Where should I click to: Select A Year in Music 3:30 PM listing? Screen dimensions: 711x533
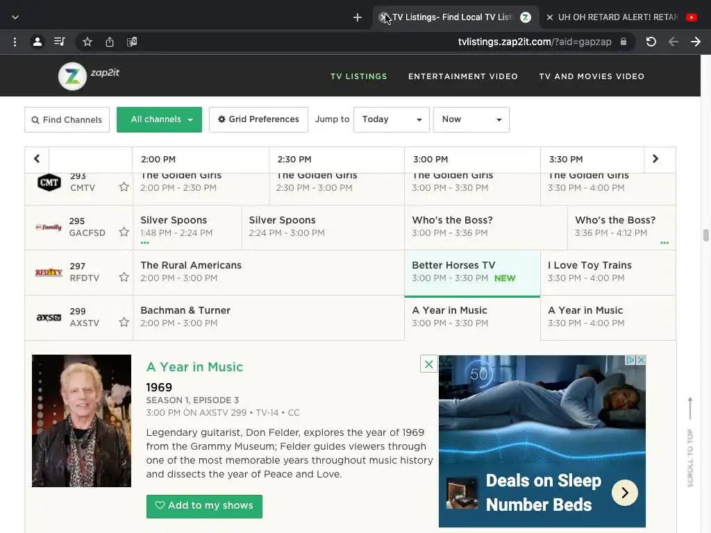pos(608,317)
